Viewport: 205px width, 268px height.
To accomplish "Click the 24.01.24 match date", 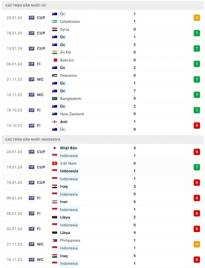I will (x=14, y=152).
